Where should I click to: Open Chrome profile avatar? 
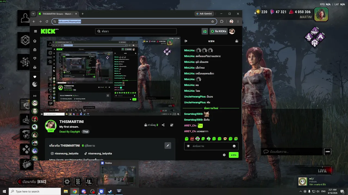tap(231, 21)
